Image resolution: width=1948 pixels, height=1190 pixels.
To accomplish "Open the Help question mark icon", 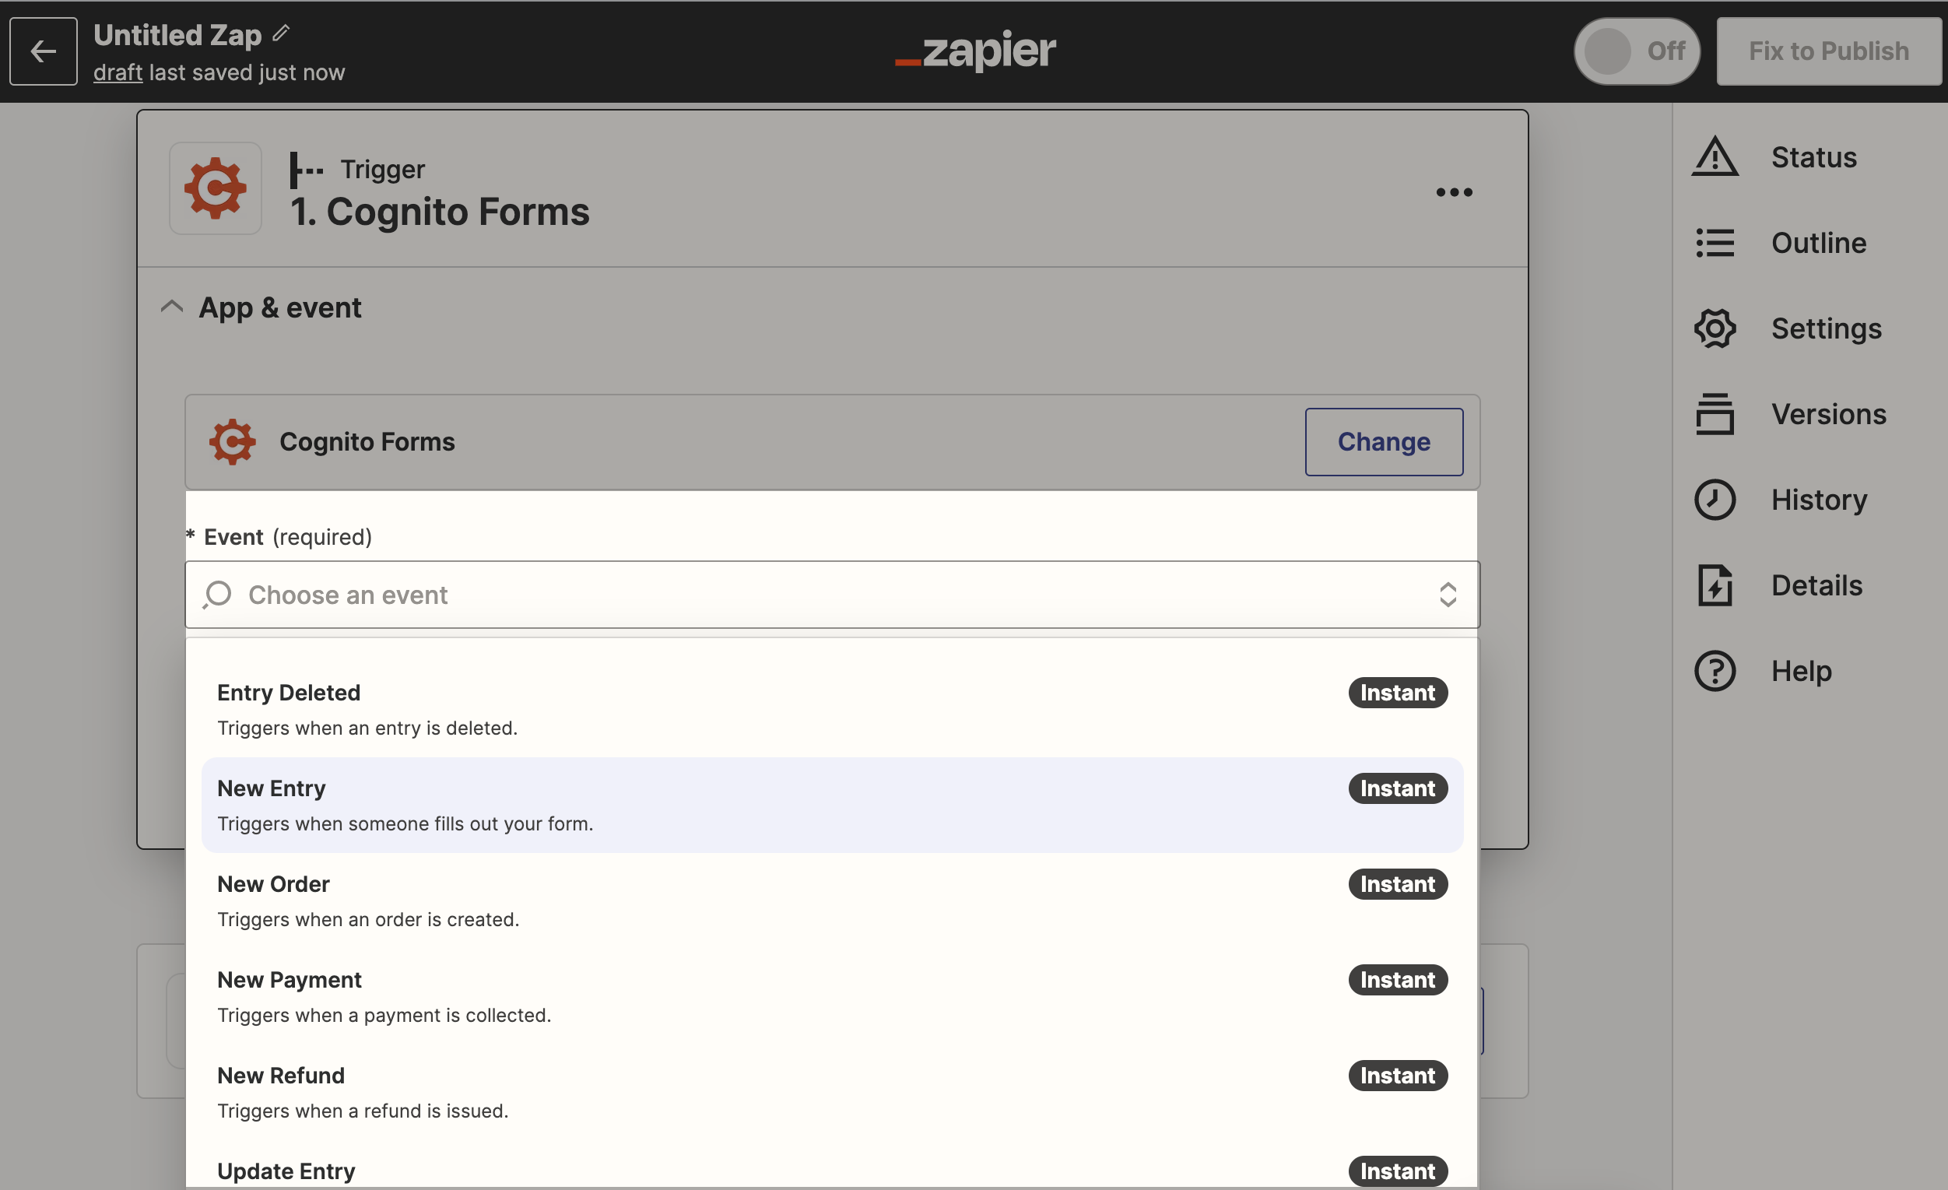I will click(x=1714, y=672).
